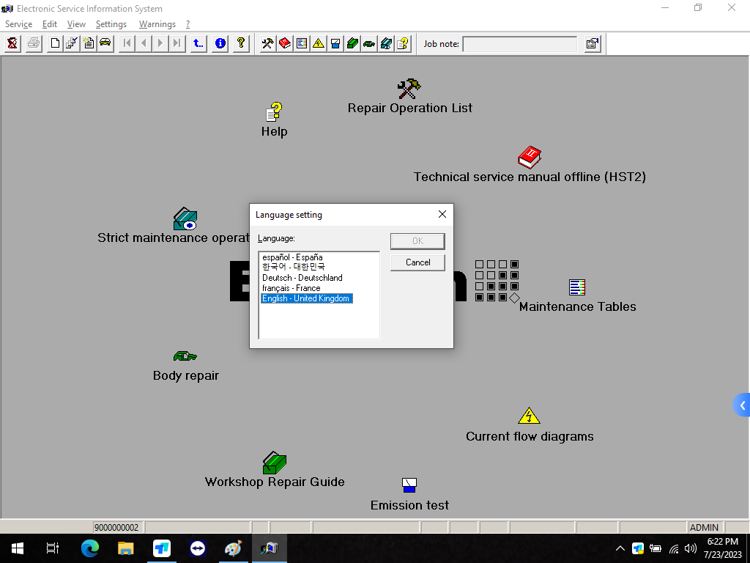Open the Maintenance Tables icon
The height and width of the screenshot is (563, 750).
coord(577,287)
